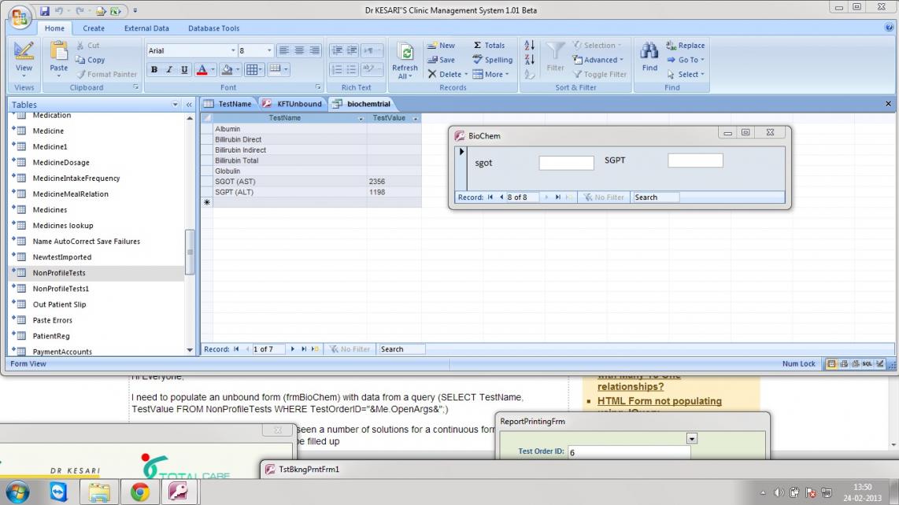Select the Format Painter tool
The width and height of the screenshot is (899, 505).
[x=106, y=74]
